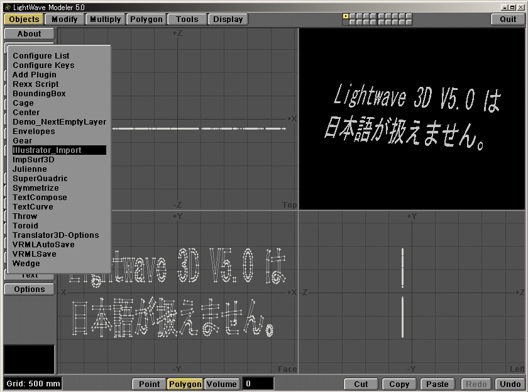This screenshot has height=392, width=528.
Task: Open the Modify tab
Action: click(64, 20)
